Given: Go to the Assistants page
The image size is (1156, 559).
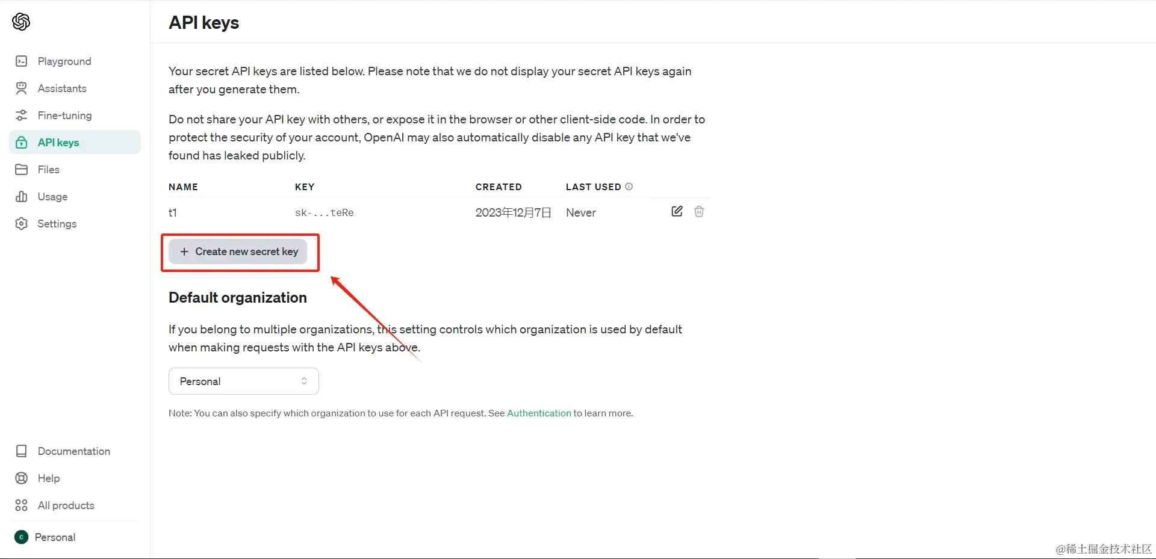Looking at the screenshot, I should (61, 88).
